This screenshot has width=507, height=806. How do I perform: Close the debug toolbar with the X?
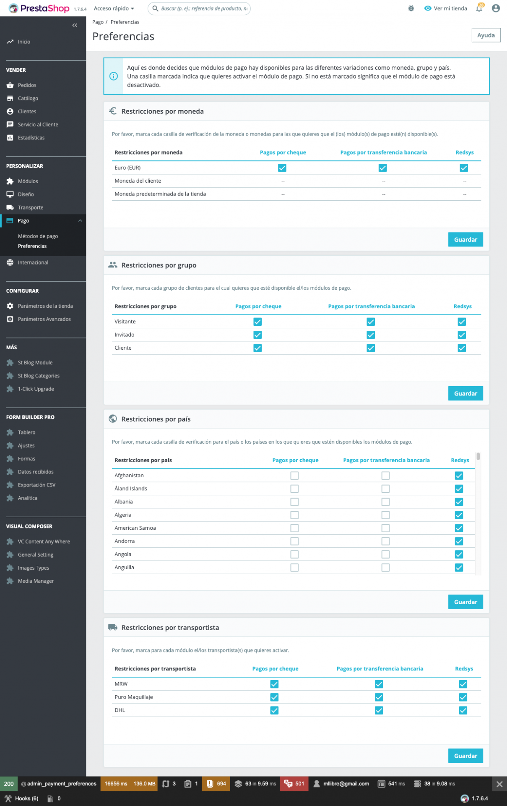(499, 784)
